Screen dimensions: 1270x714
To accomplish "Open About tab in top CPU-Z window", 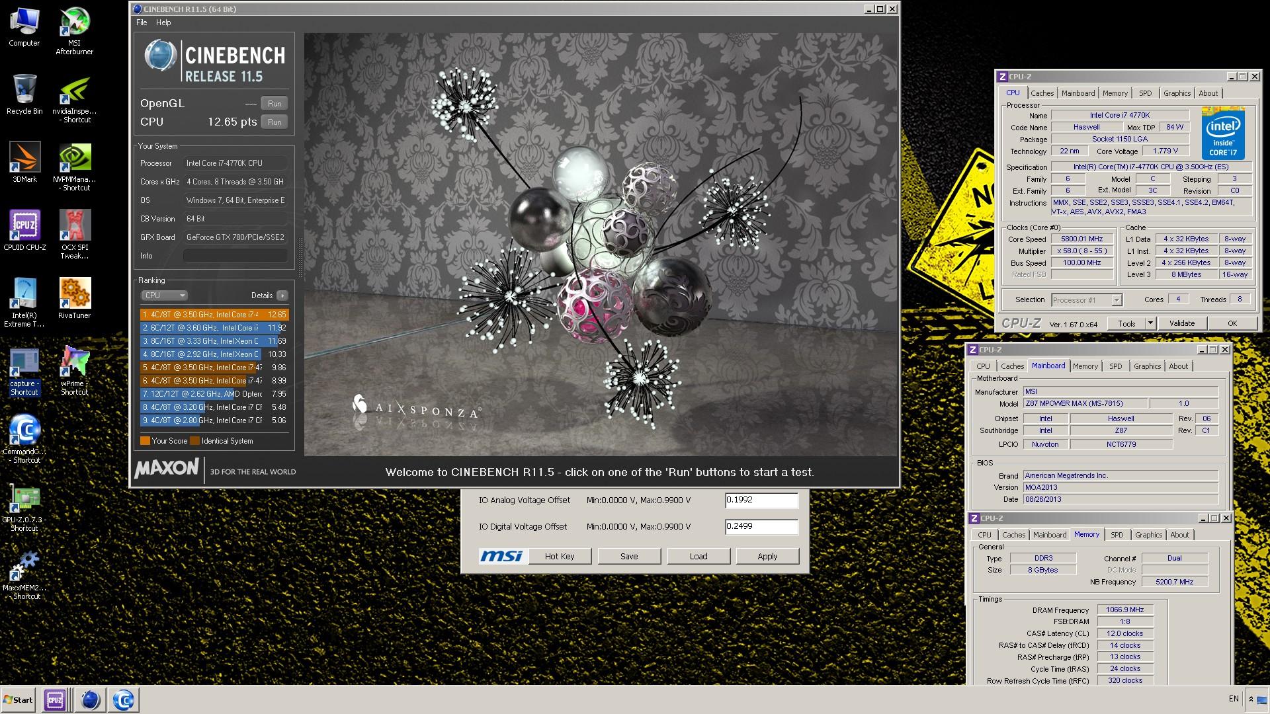I will tap(1208, 93).
